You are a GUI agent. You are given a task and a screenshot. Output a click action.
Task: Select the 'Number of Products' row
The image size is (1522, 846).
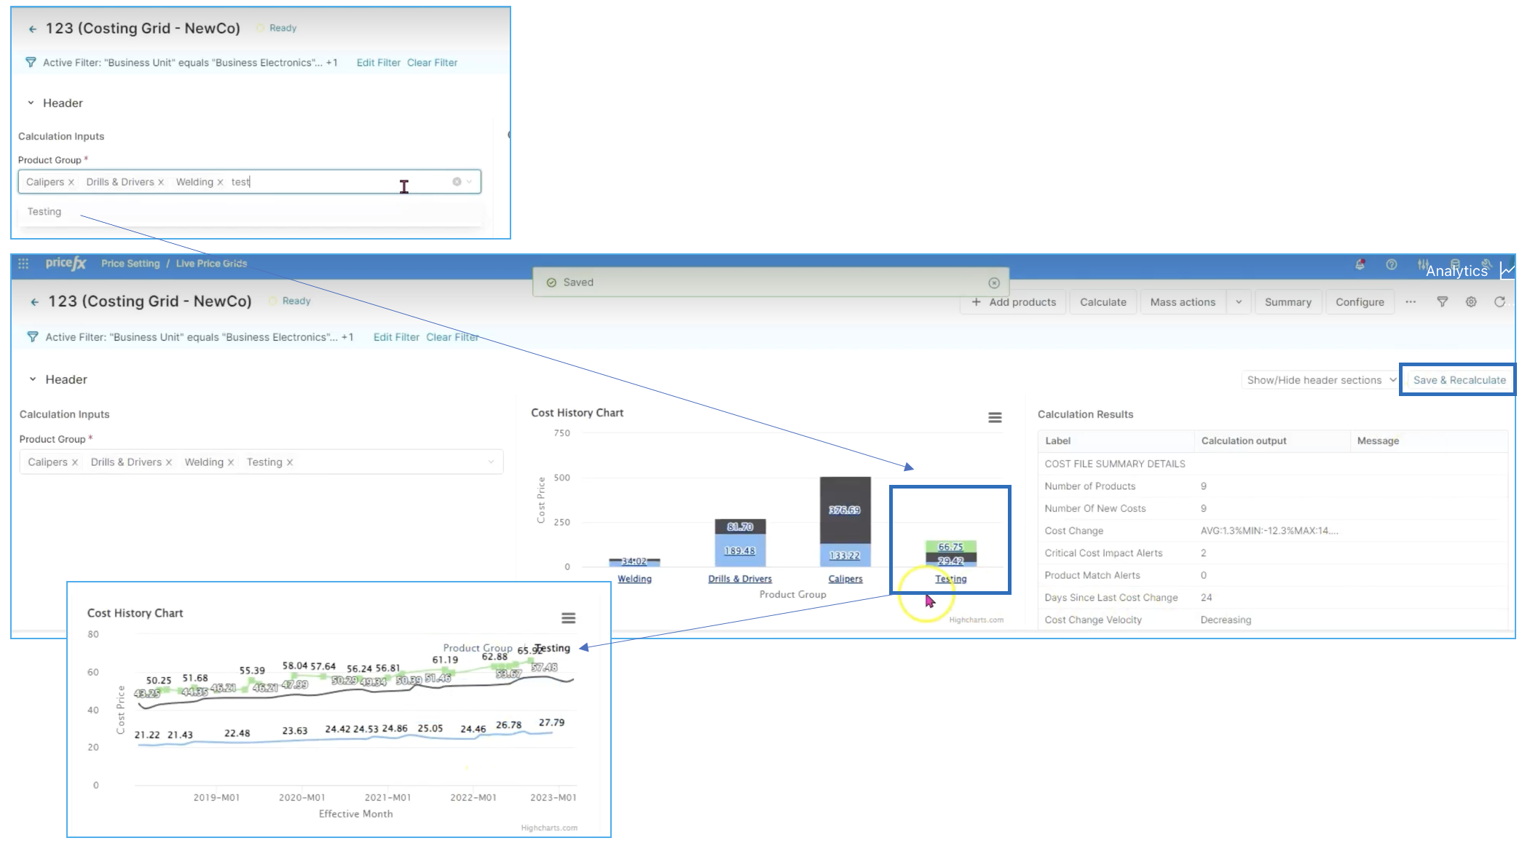pyautogui.click(x=1273, y=486)
